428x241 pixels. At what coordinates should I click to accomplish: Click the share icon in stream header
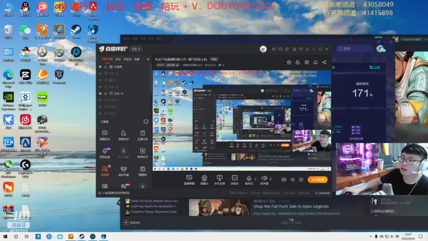click(x=324, y=62)
